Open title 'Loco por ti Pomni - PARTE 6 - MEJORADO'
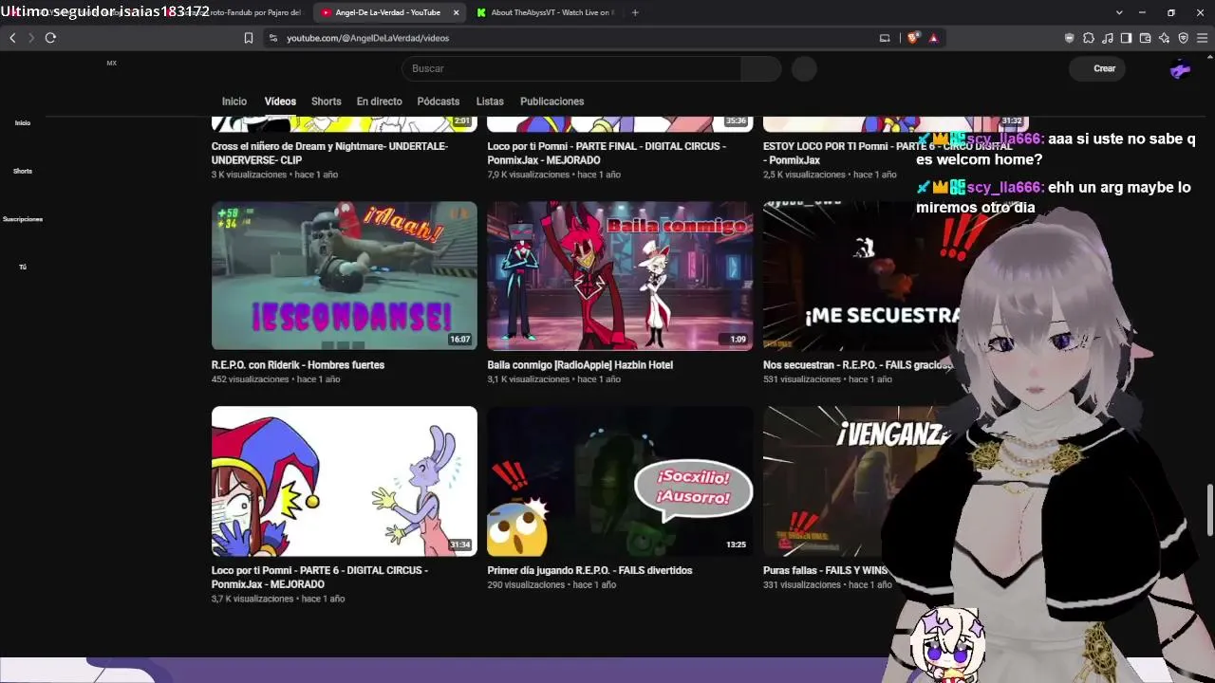The width and height of the screenshot is (1215, 683). [x=319, y=577]
